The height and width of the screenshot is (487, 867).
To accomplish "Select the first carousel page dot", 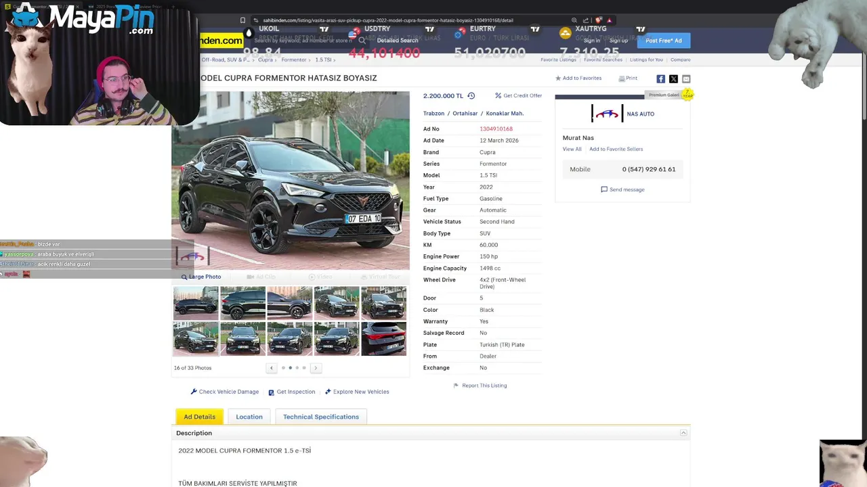I will 283,368.
